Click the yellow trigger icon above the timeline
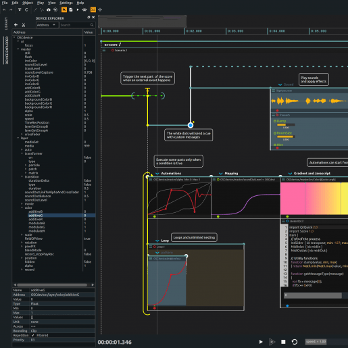348x348 pixels. point(147,91)
